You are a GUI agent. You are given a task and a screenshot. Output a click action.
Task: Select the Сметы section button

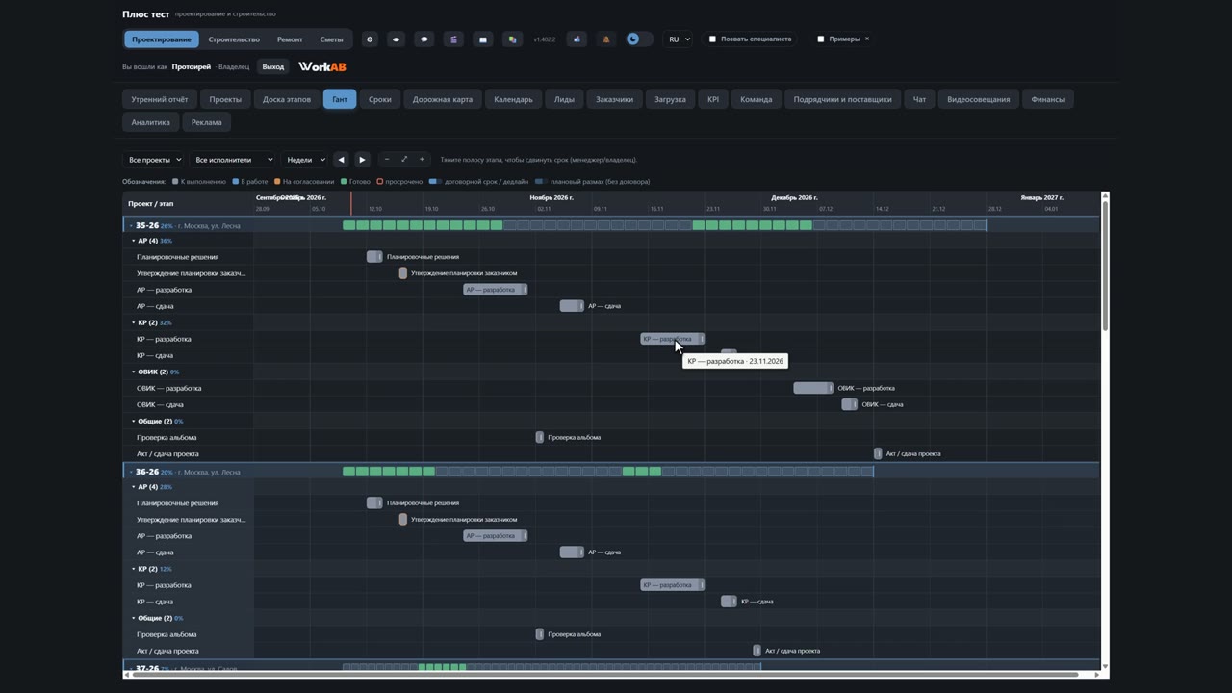331,39
